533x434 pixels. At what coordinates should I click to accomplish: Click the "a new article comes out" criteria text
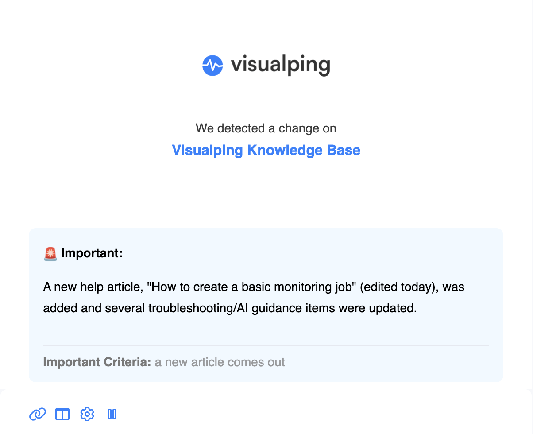click(220, 362)
